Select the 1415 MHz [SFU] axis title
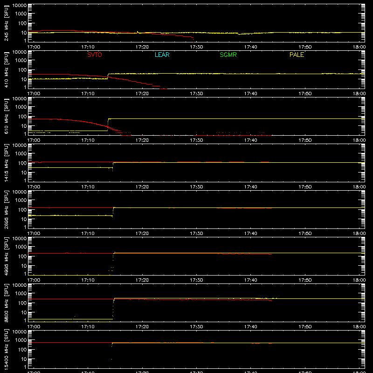The width and height of the screenshot is (373, 373). coord(6,163)
